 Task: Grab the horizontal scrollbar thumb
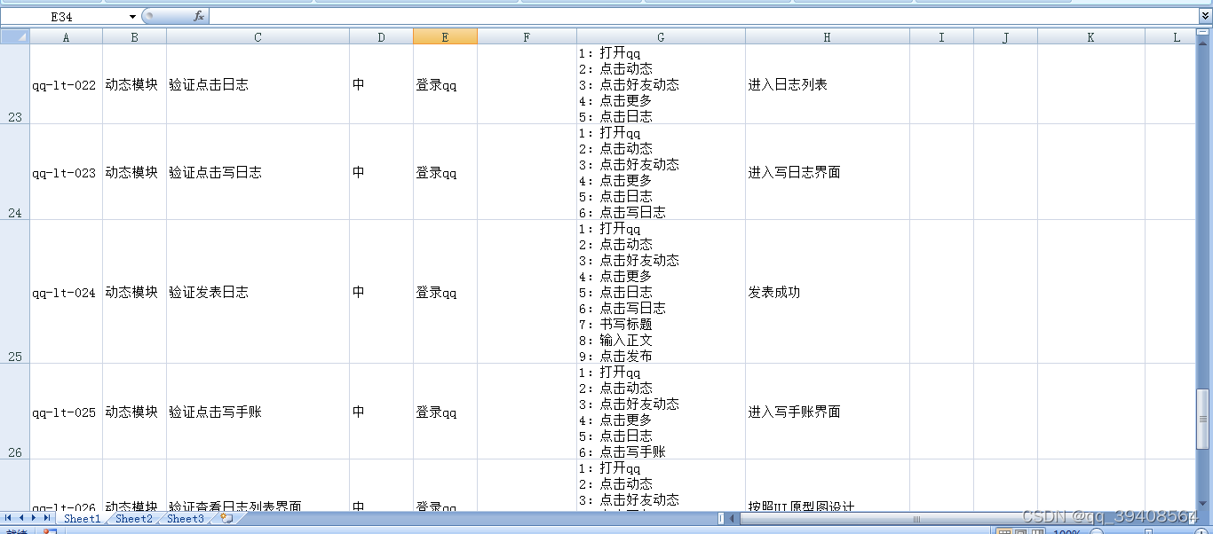[x=916, y=519]
